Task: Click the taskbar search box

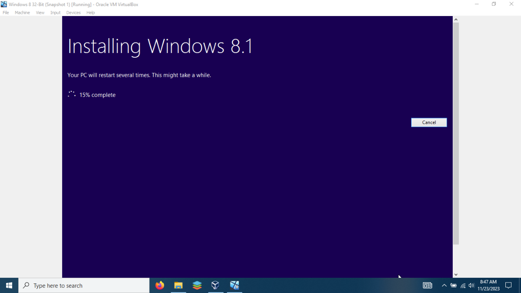Action: point(84,285)
